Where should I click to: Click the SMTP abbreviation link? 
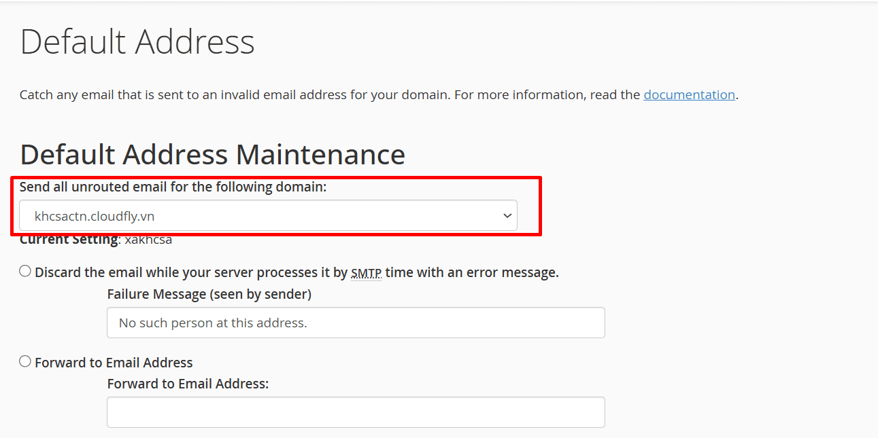(x=366, y=272)
